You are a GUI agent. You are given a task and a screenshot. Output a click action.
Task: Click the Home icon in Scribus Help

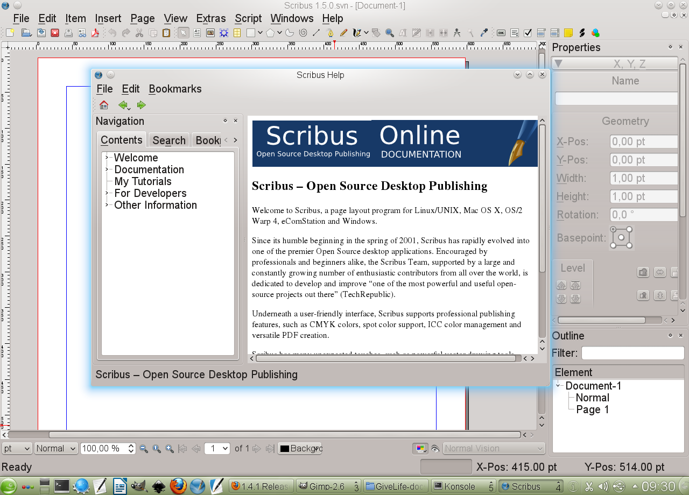104,105
